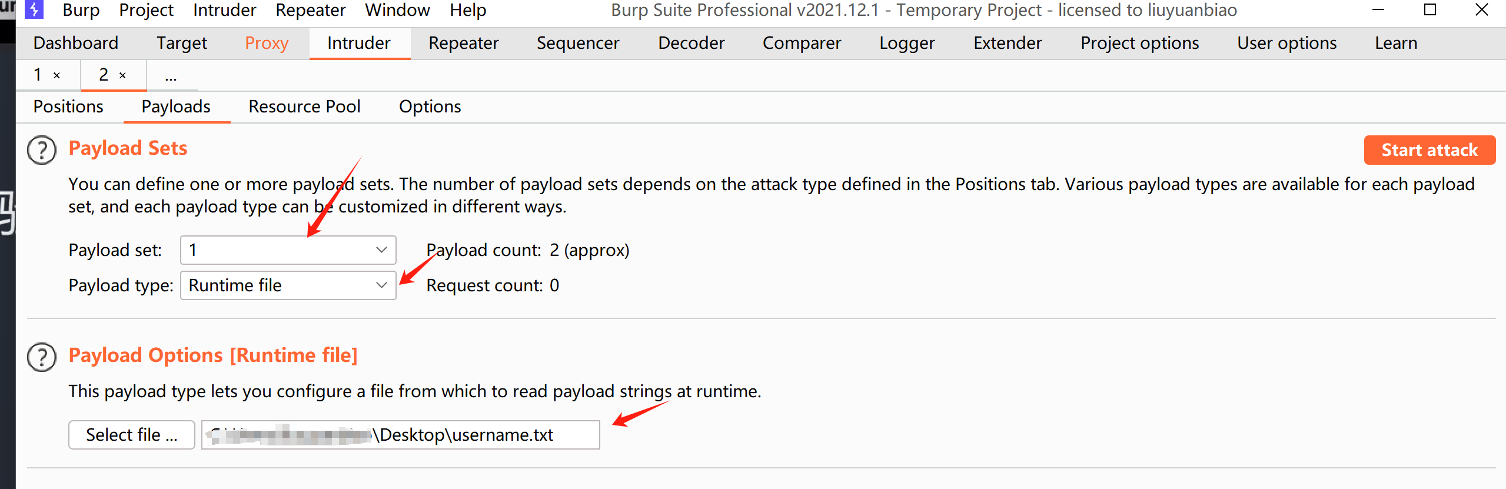Click the Select file button
Viewport: 1506px width, 489px height.
pyautogui.click(x=131, y=435)
